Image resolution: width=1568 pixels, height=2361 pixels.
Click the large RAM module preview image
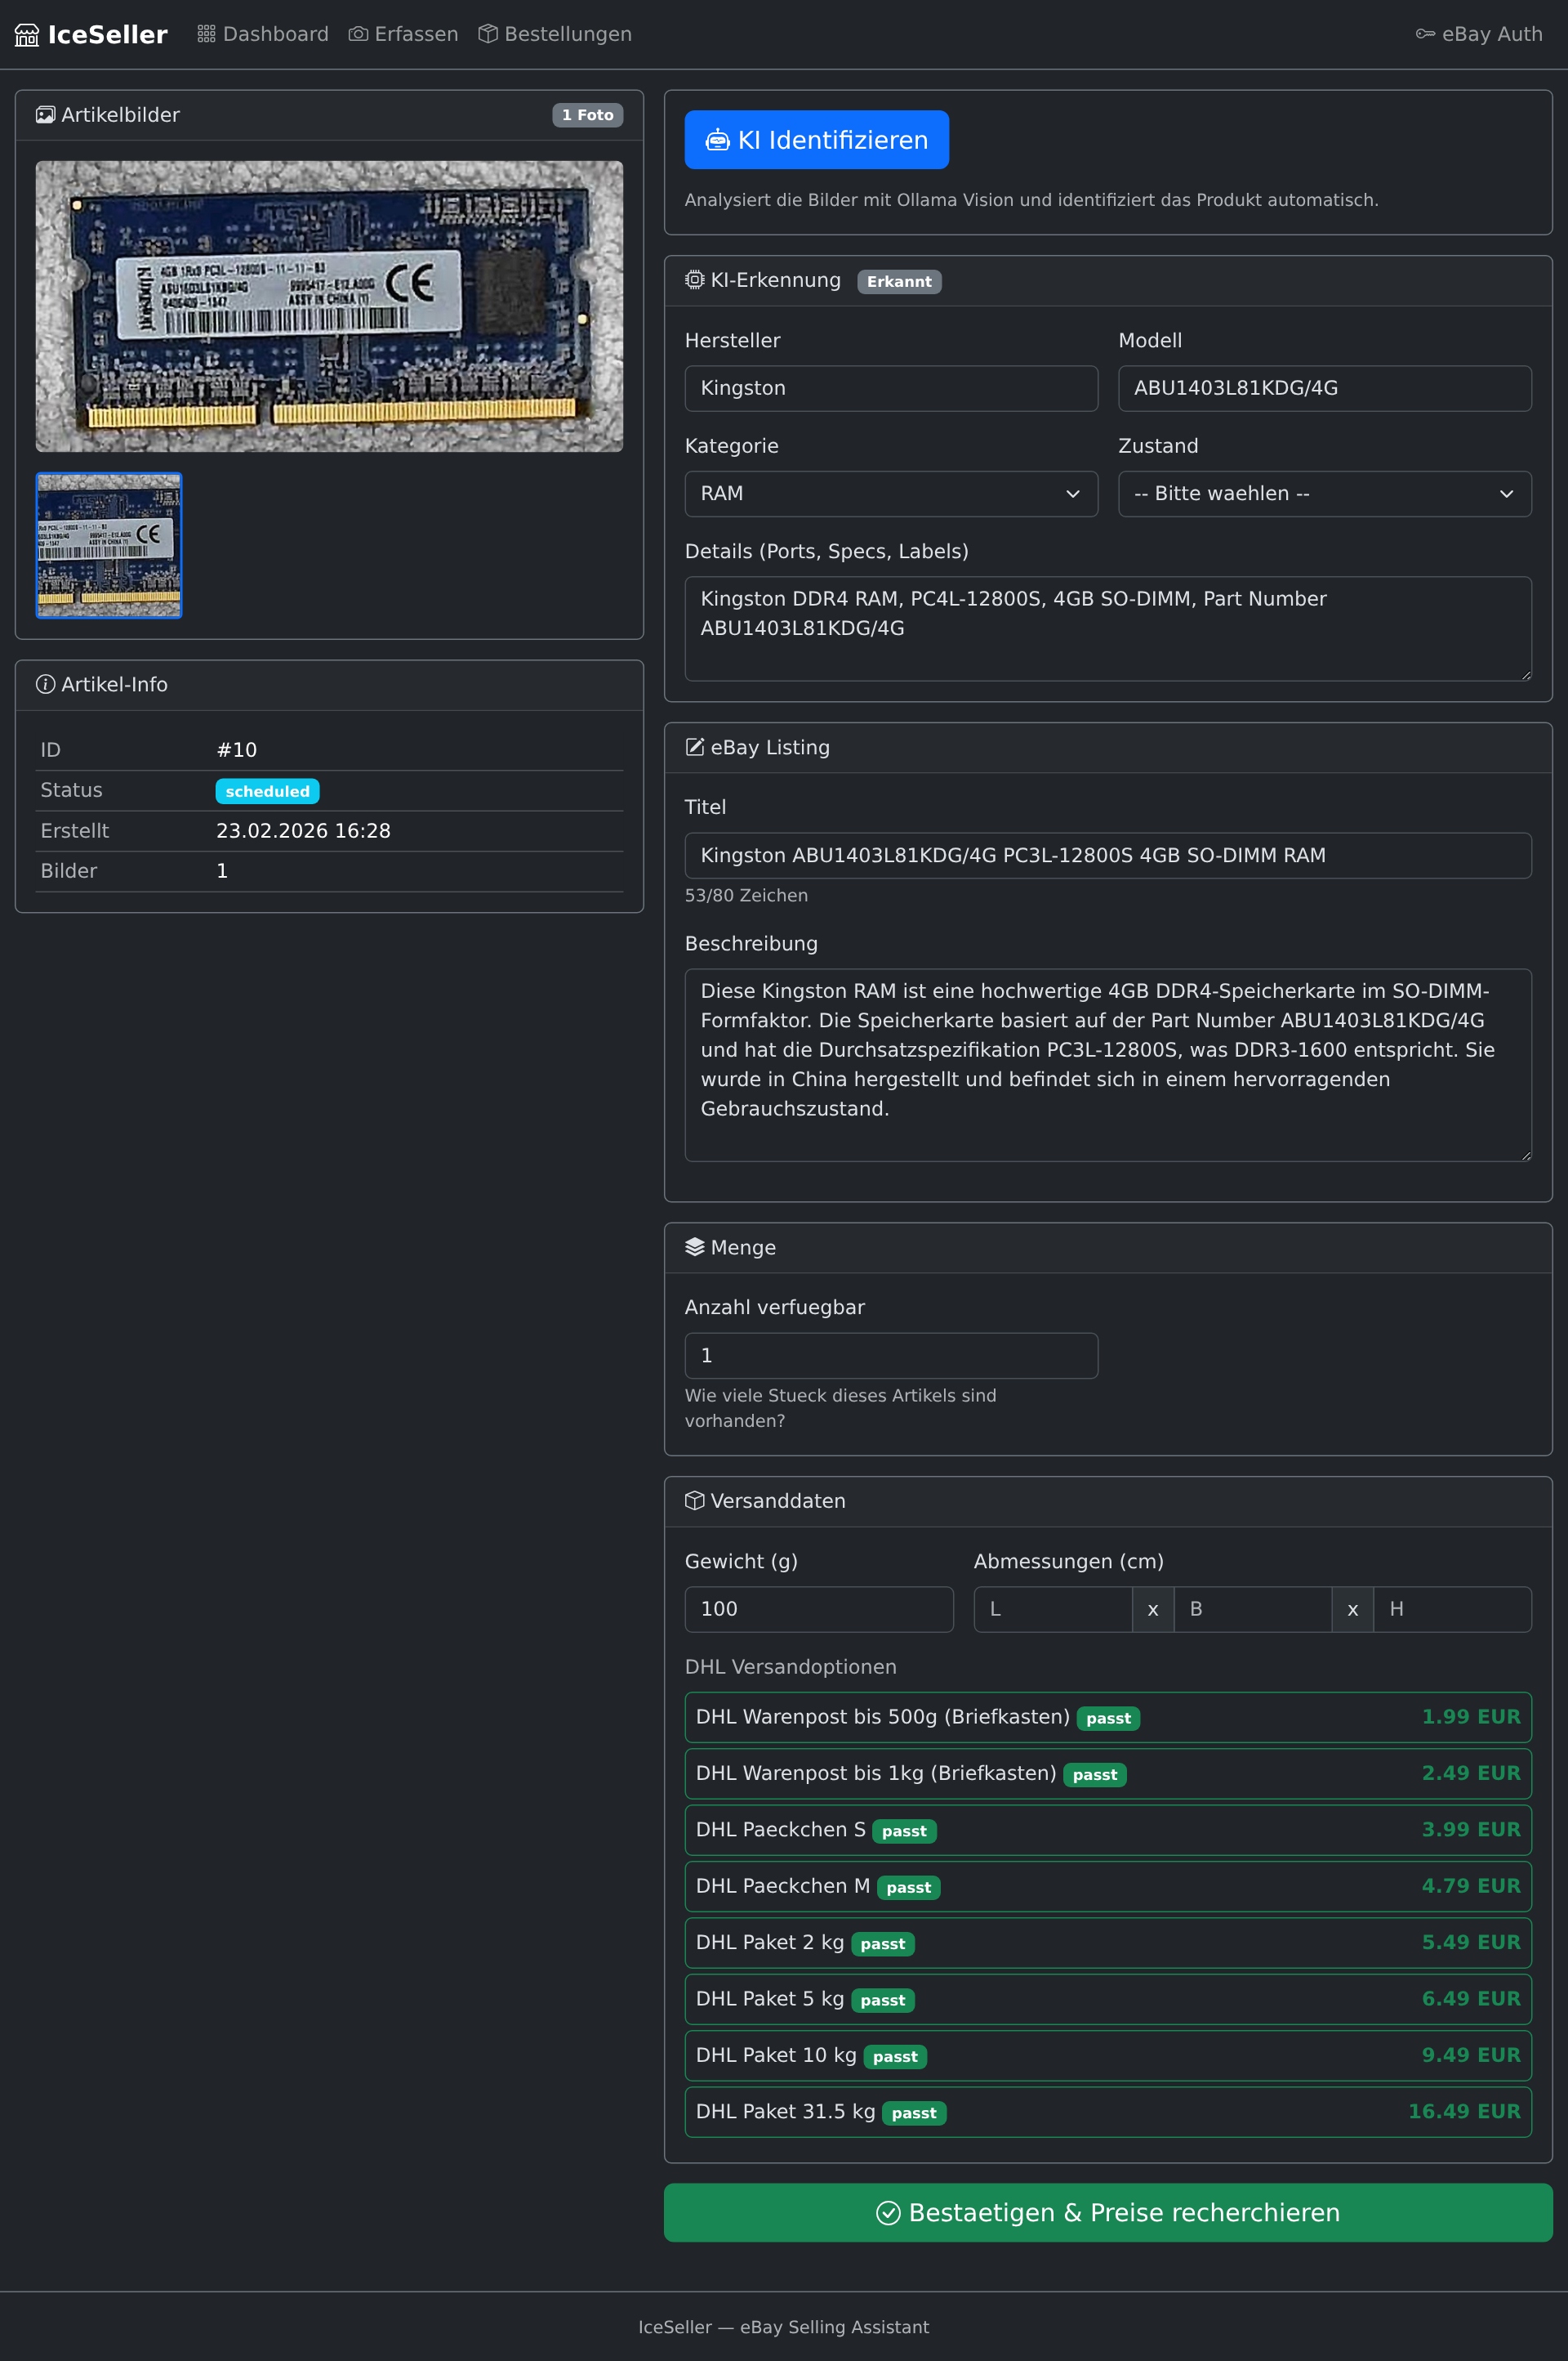(x=329, y=306)
